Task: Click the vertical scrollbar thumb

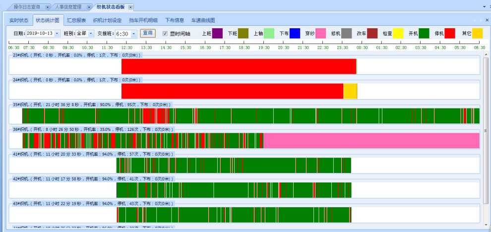Action: (x=486, y=130)
